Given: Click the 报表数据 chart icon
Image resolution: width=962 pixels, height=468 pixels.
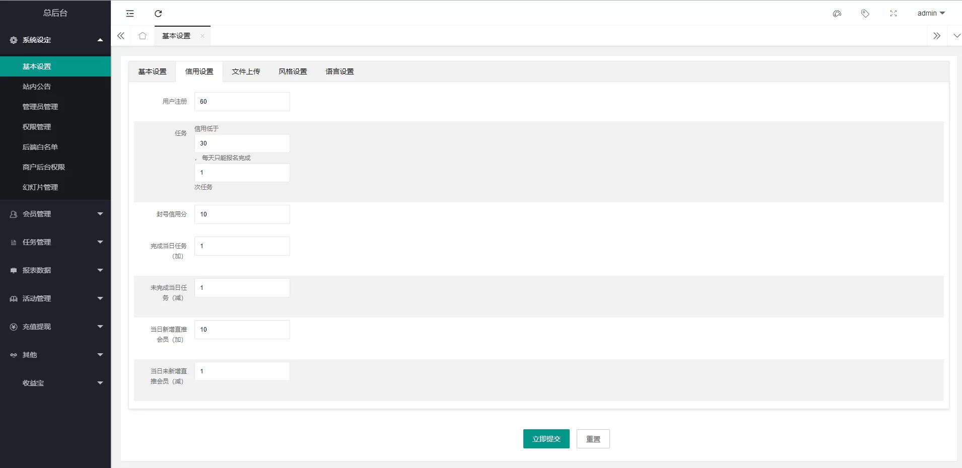Looking at the screenshot, I should click(x=14, y=270).
